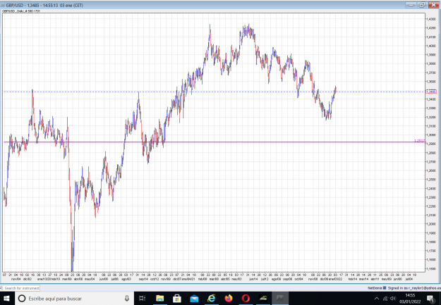Screen dimensions: 441x305
Task: Launch Opera browser from taskbar
Action: click(x=246, y=298)
